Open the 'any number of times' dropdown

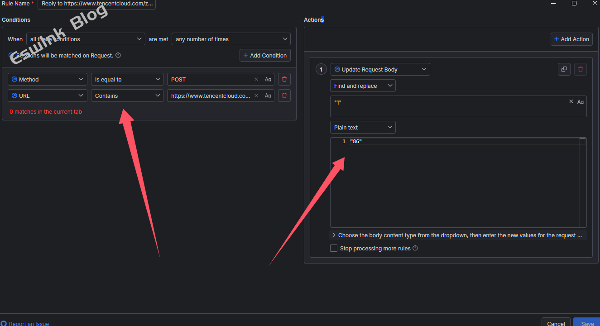point(231,39)
